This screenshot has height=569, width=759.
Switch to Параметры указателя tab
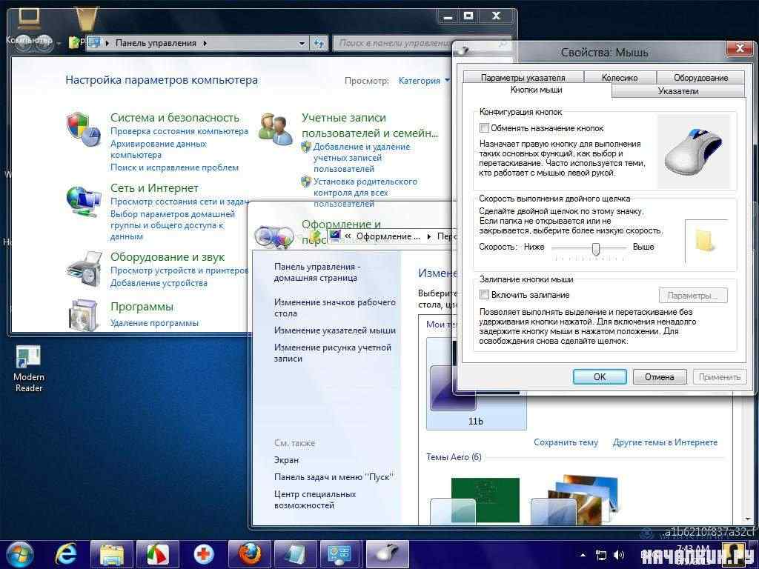point(523,77)
